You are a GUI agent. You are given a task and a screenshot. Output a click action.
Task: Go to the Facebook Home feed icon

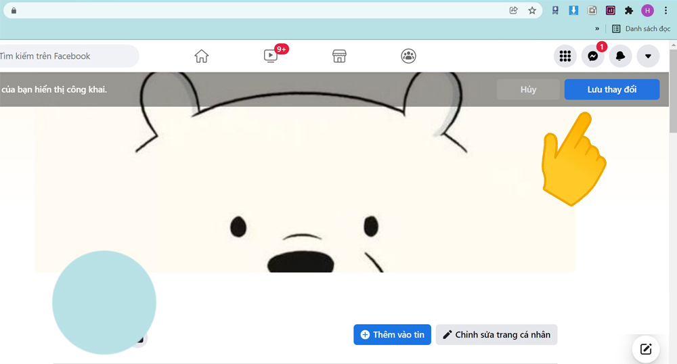pos(201,56)
